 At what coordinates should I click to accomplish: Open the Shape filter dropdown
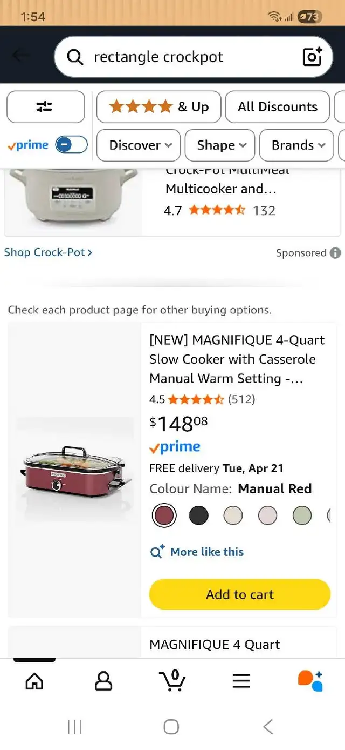pos(219,145)
